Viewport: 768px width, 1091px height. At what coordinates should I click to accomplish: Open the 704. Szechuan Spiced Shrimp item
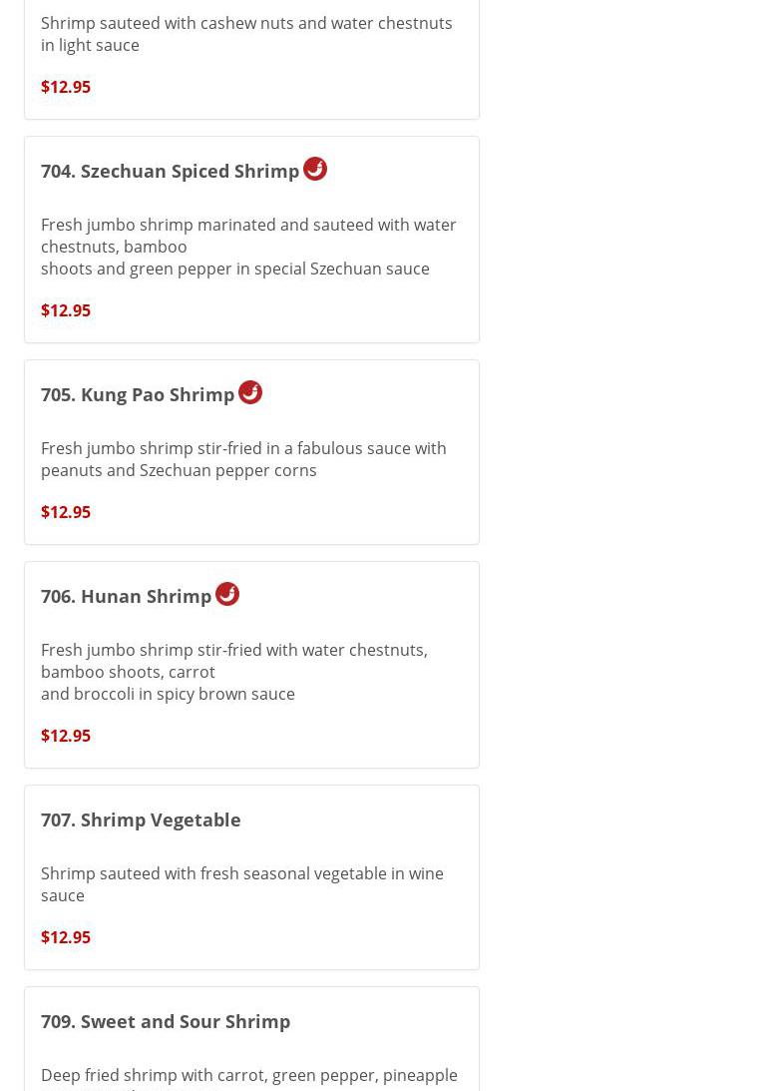(x=170, y=171)
